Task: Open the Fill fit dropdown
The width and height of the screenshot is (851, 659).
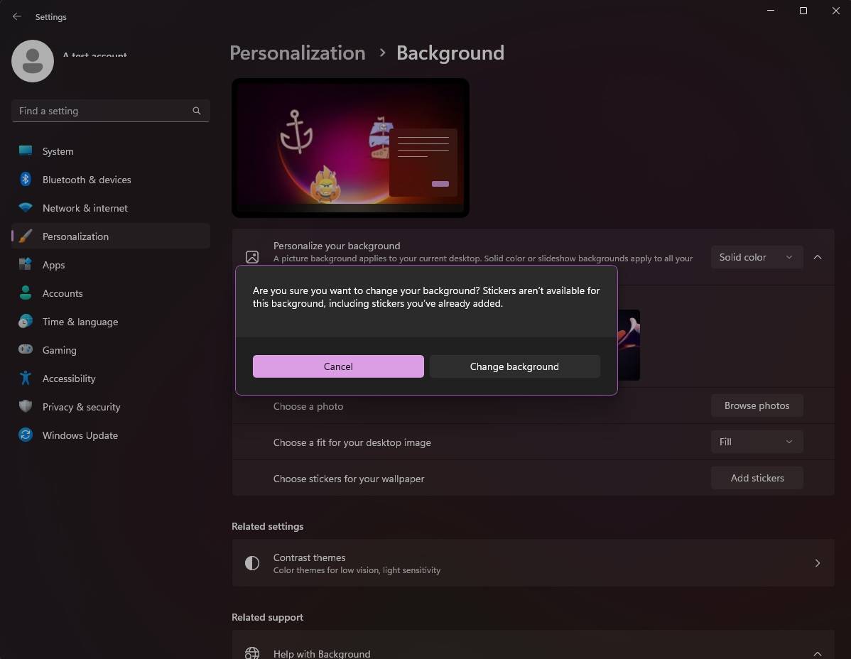Action: click(x=756, y=442)
